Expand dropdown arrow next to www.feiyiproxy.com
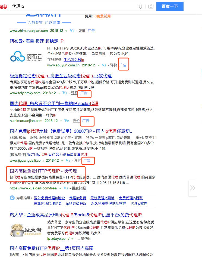 click(59, 93)
